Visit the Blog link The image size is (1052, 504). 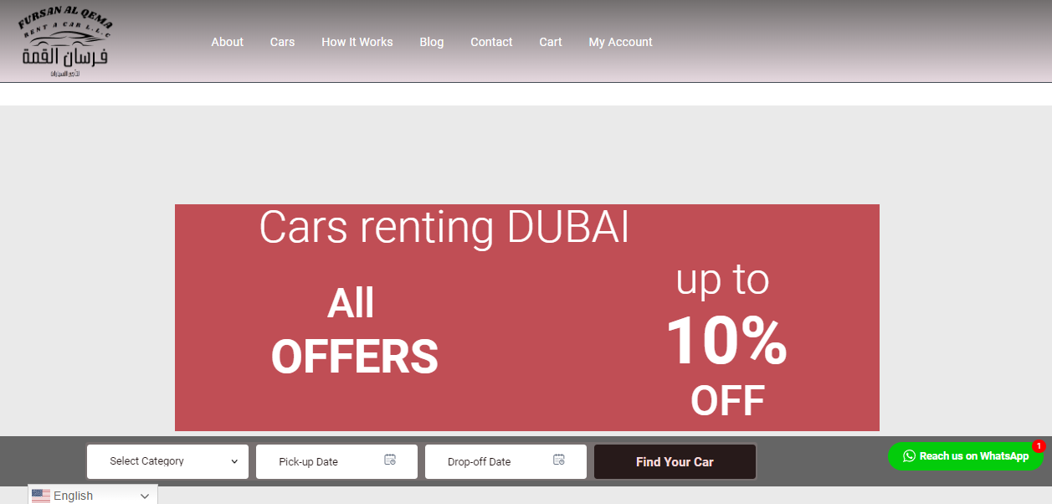432,42
